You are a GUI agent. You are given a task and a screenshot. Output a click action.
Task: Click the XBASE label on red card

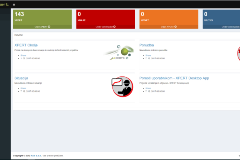(82, 20)
